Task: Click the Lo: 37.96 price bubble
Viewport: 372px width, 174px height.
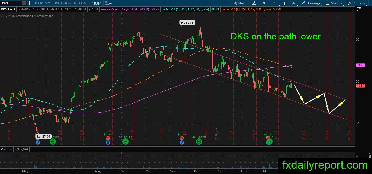Action: click(43, 137)
